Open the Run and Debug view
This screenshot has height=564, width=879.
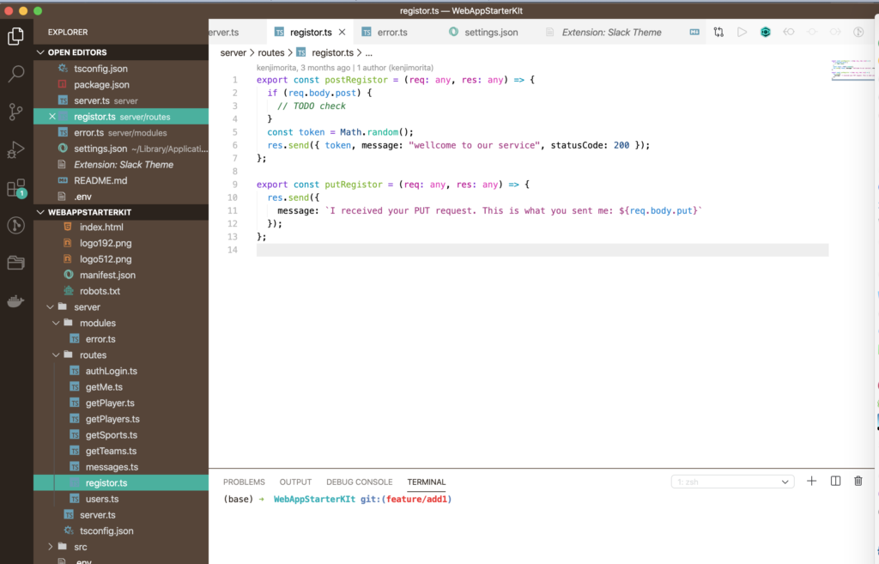(15, 149)
